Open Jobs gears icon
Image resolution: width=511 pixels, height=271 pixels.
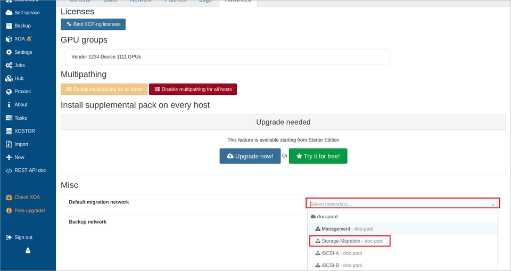[x=9, y=65]
